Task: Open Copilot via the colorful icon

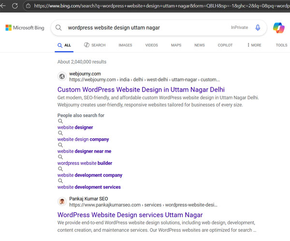Action: [x=278, y=28]
